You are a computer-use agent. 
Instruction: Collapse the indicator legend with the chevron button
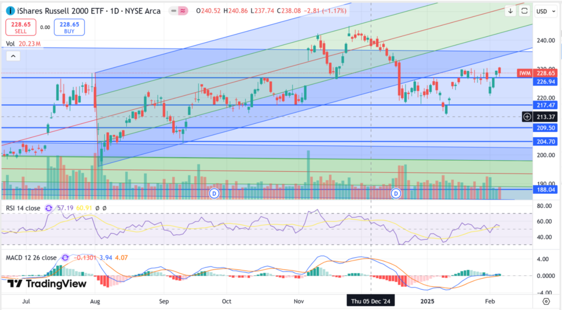tap(13, 56)
